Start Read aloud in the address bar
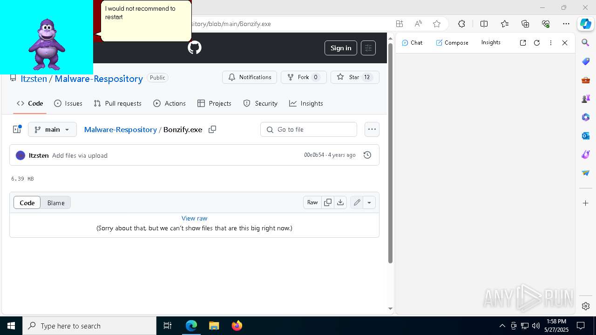Viewport: 596px width, 335px height. click(418, 24)
